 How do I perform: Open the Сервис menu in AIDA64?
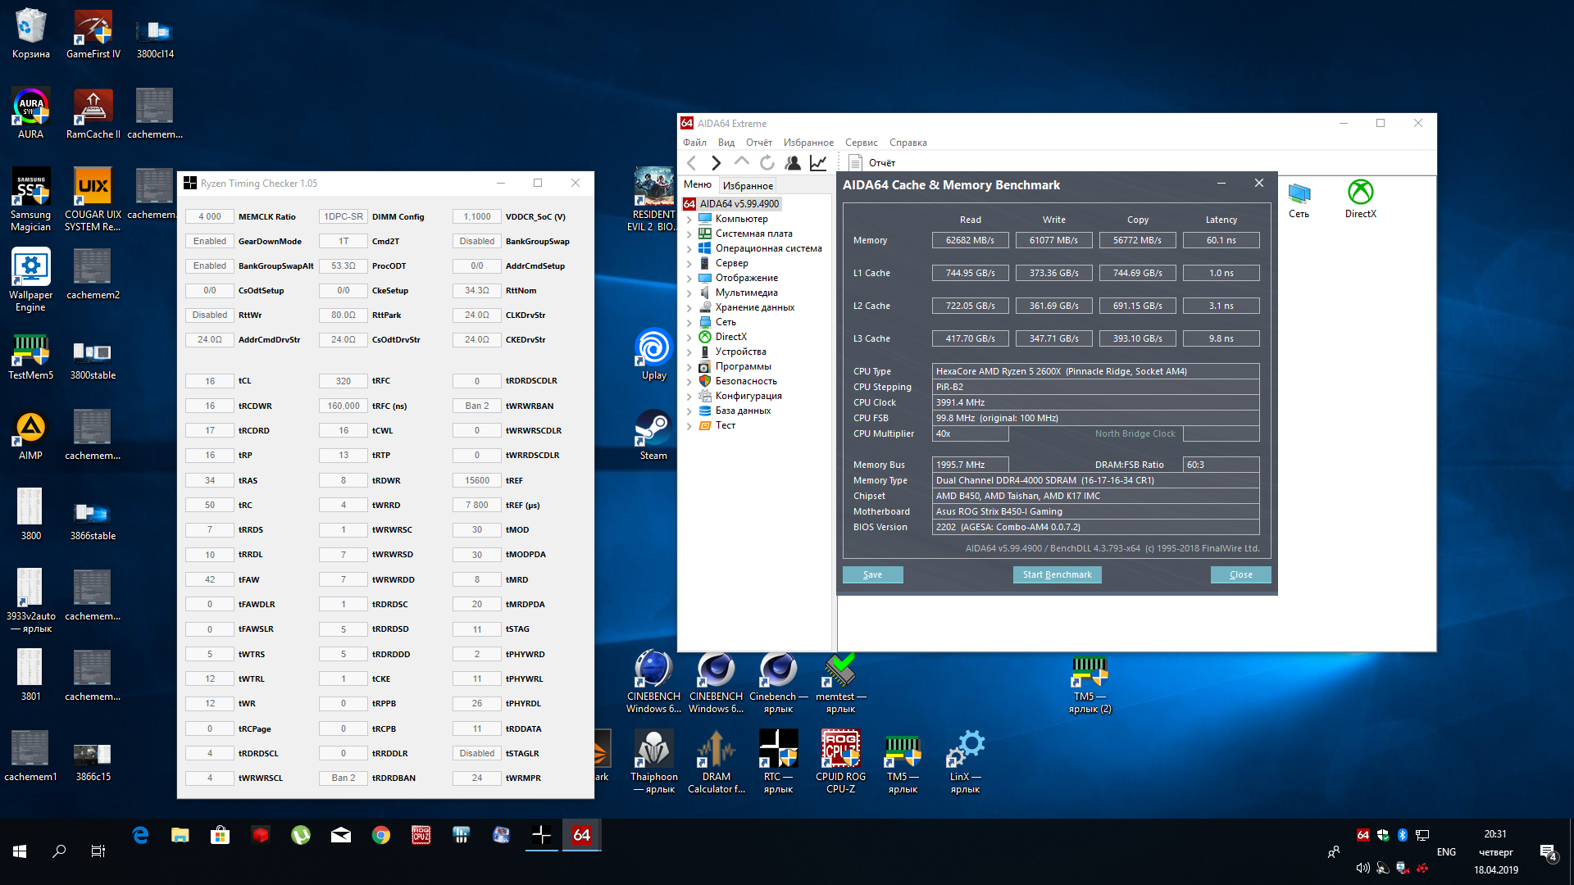pos(861,143)
